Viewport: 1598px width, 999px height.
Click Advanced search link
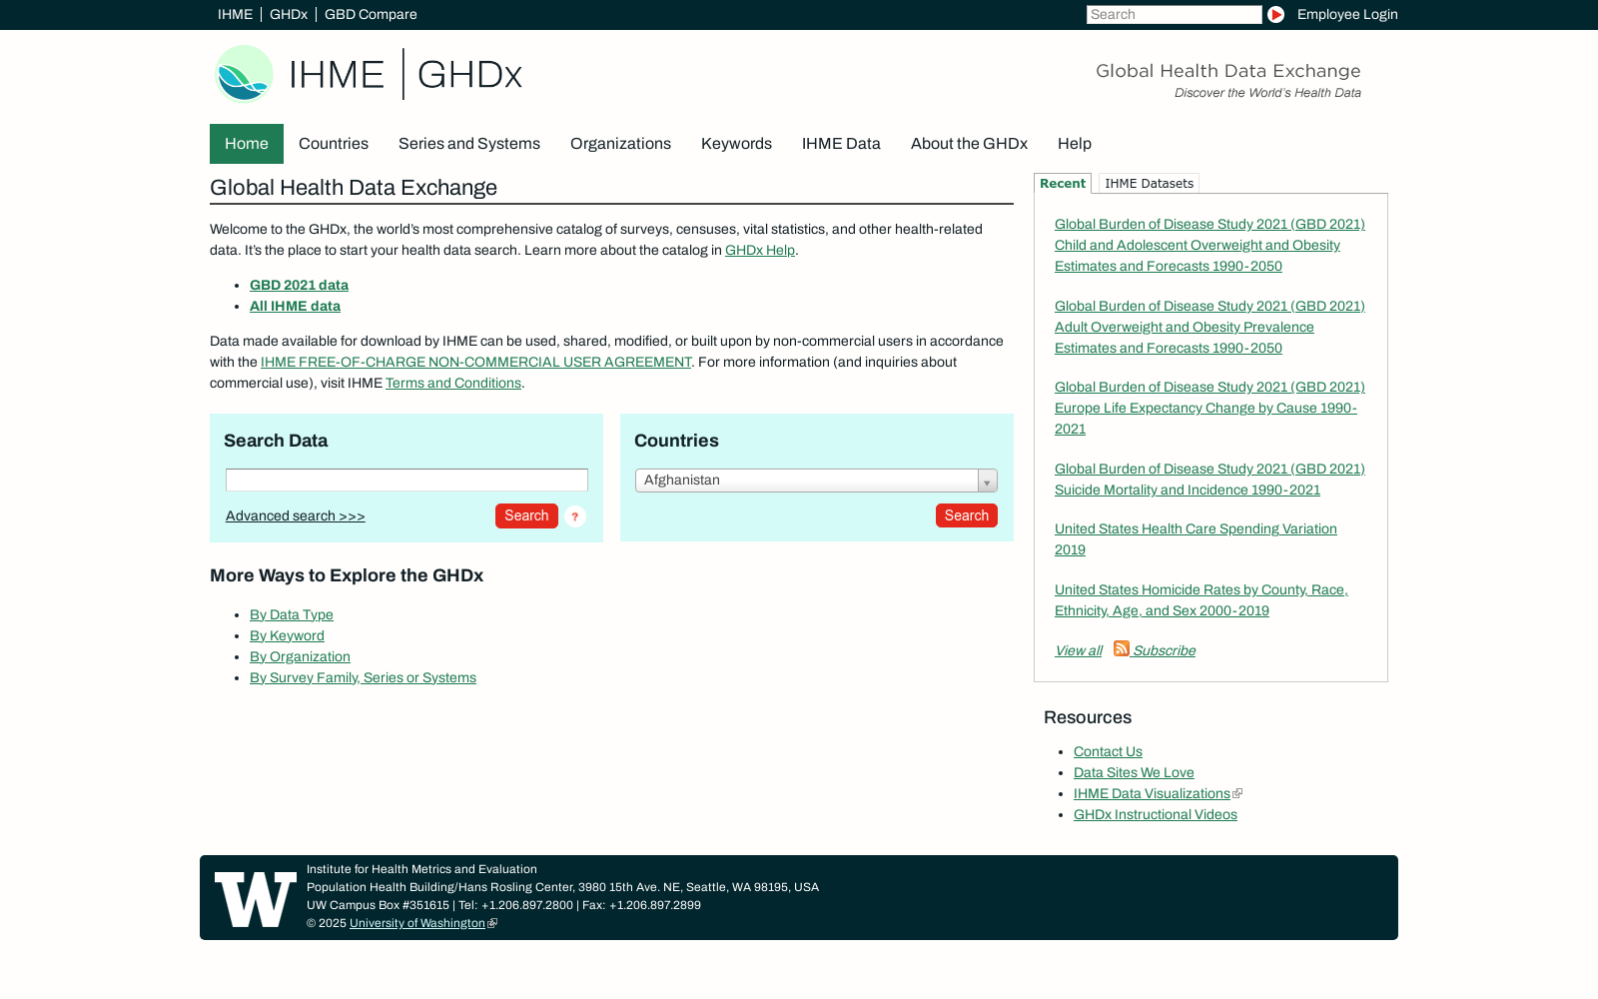295,515
